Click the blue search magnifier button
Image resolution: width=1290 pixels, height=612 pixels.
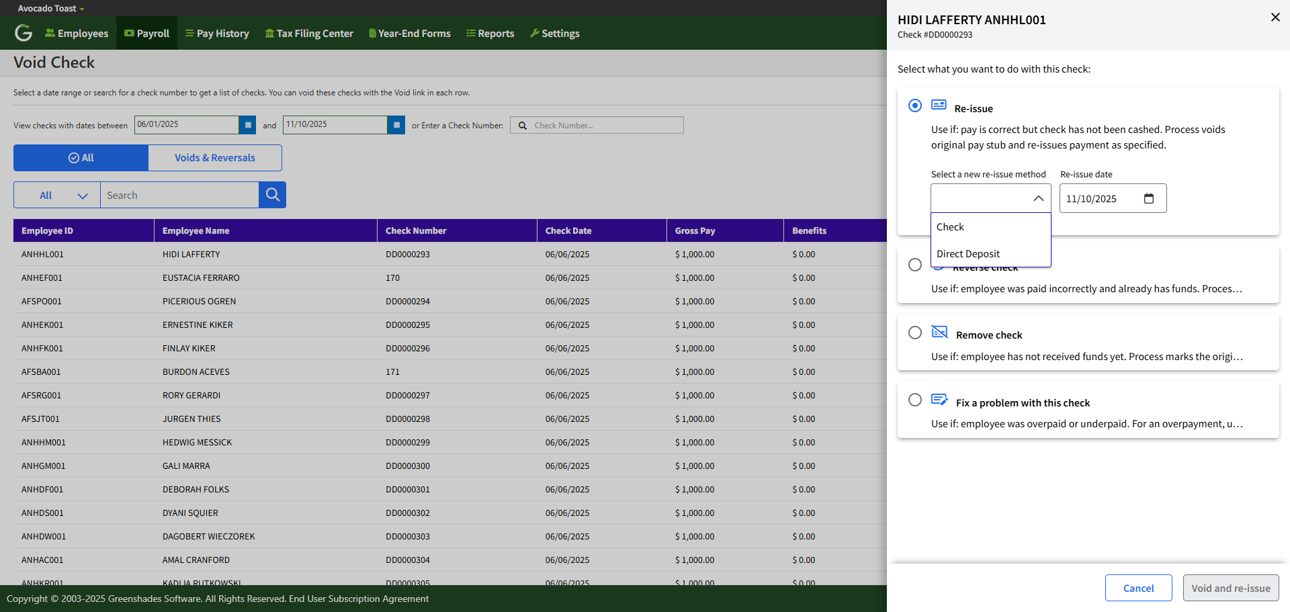[272, 195]
